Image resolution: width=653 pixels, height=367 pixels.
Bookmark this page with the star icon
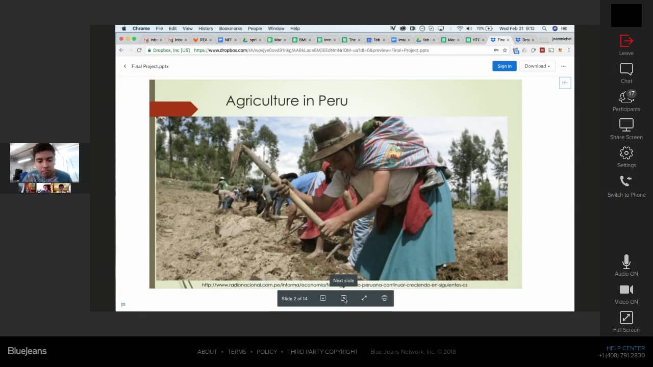click(505, 50)
